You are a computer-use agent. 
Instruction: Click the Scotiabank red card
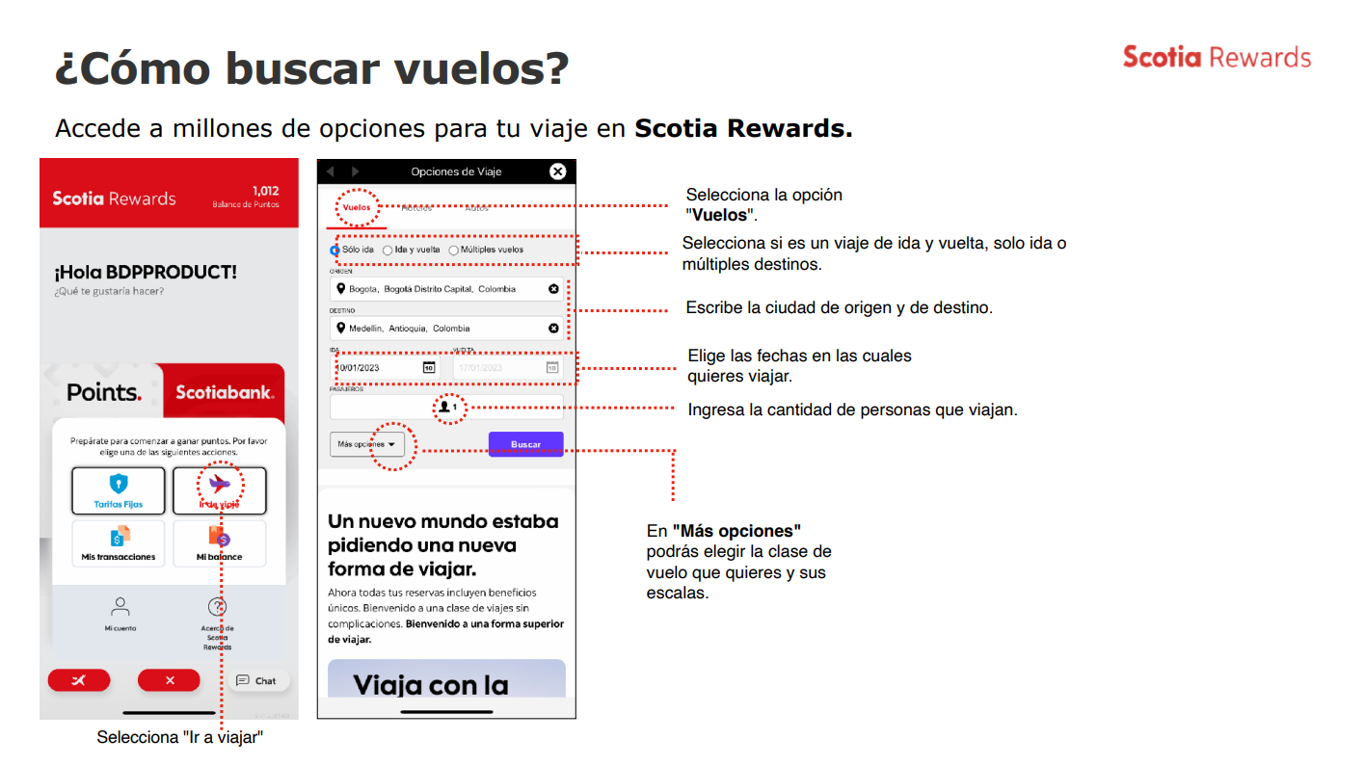click(224, 392)
